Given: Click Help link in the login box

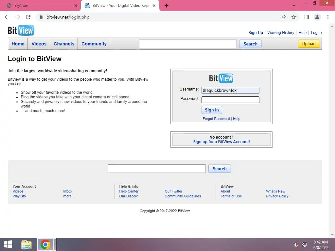Looking at the screenshot, I should tap(237, 119).
